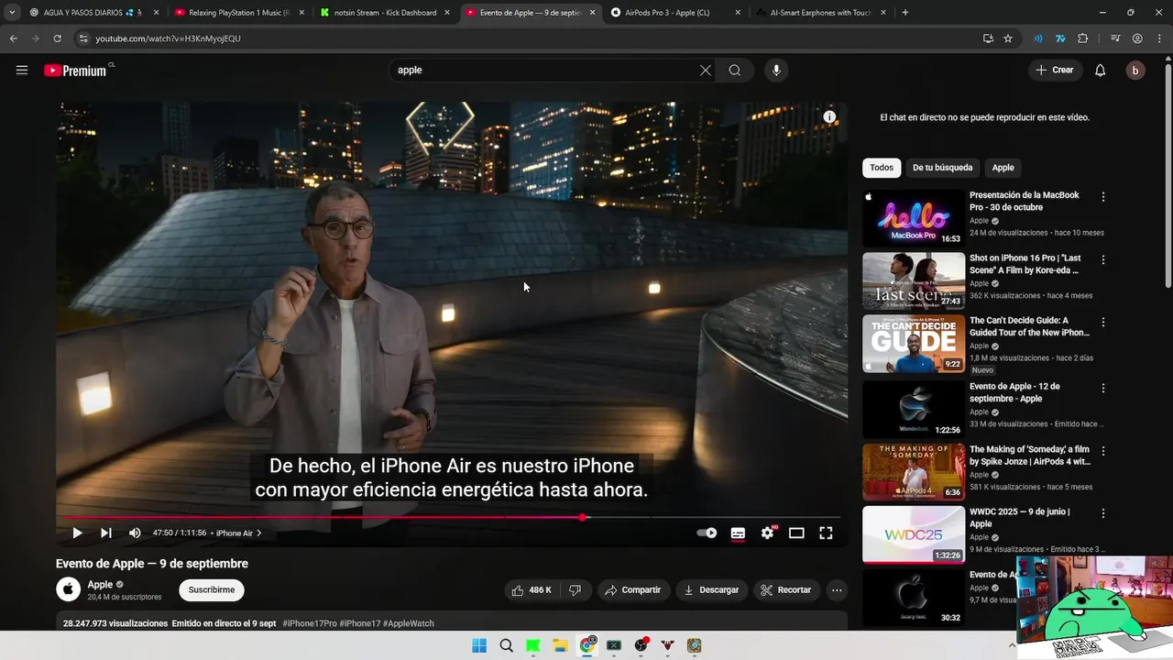Open the Windows Start menu
This screenshot has height=660, width=1173.
(479, 645)
